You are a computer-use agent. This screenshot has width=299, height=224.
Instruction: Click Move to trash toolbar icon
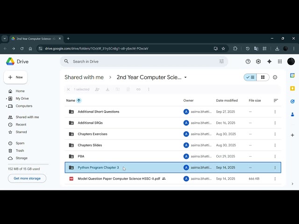click(128, 89)
